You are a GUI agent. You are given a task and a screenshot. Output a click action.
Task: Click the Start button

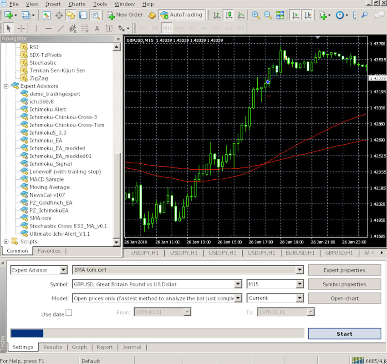(344, 334)
